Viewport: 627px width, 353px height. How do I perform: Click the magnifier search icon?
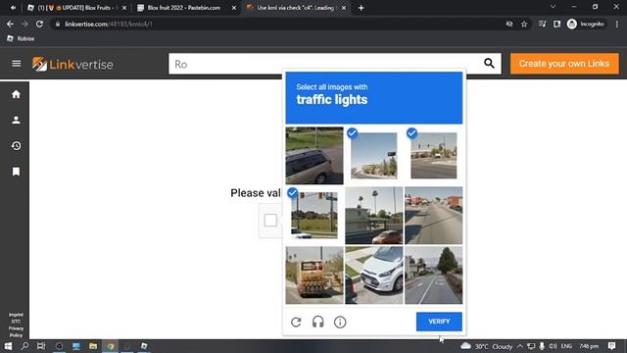click(489, 63)
